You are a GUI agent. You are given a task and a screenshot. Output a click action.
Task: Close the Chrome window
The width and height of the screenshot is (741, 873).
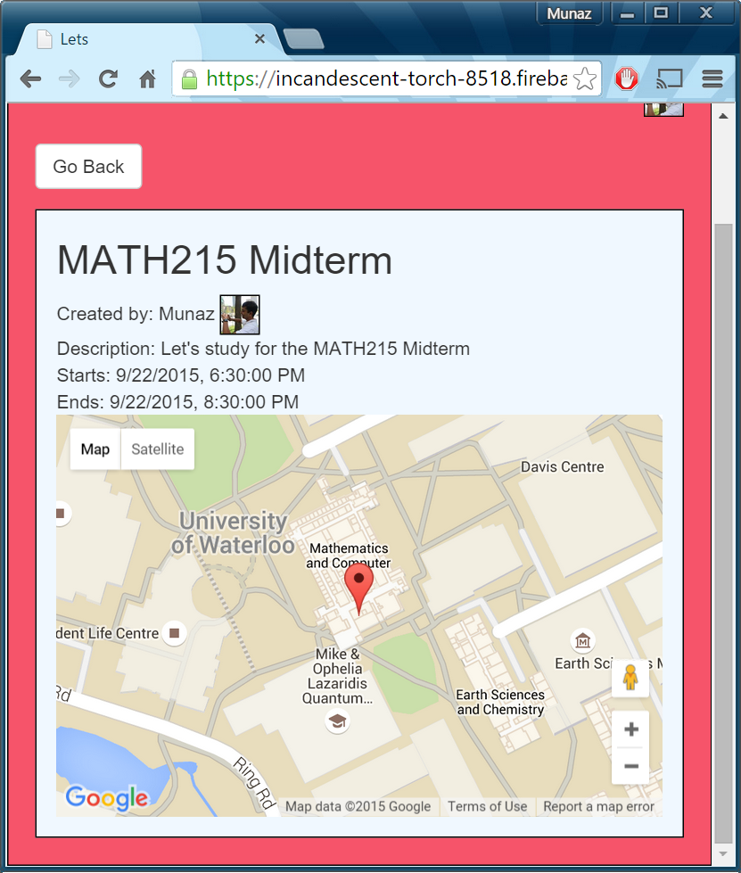click(706, 13)
